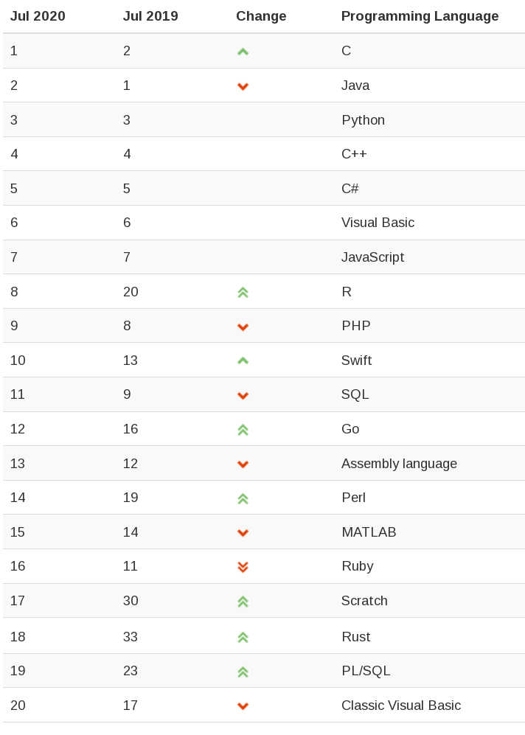Click the JavaScript language name
Viewport: 525px width, 735px height.
[372, 257]
